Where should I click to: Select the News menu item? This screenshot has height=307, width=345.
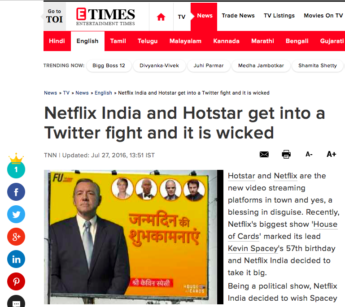coord(205,16)
